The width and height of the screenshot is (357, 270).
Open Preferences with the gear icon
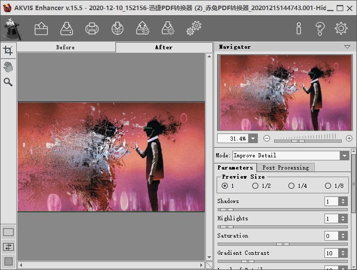coord(341,28)
